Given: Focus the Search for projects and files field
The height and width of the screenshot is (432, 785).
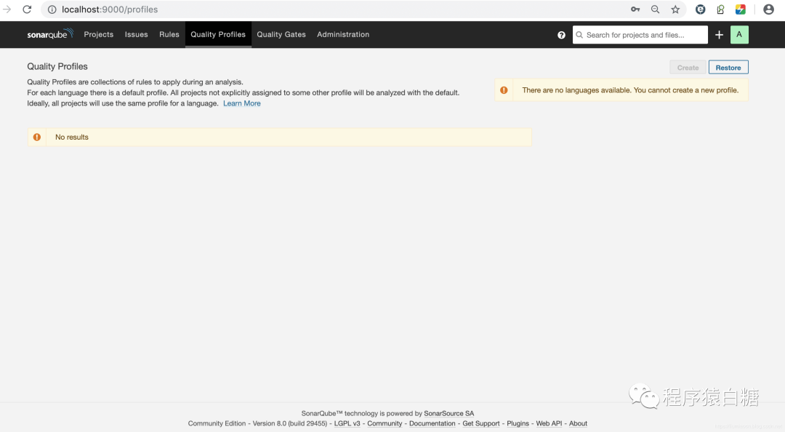Looking at the screenshot, I should point(640,35).
